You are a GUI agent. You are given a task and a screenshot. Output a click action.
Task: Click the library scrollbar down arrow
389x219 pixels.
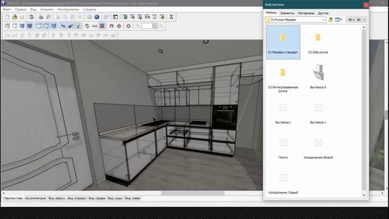click(363, 195)
